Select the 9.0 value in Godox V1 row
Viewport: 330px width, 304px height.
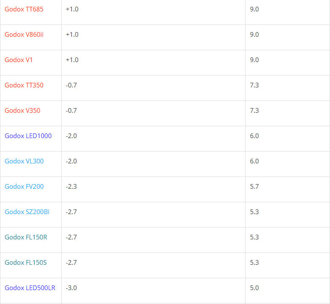(254, 60)
